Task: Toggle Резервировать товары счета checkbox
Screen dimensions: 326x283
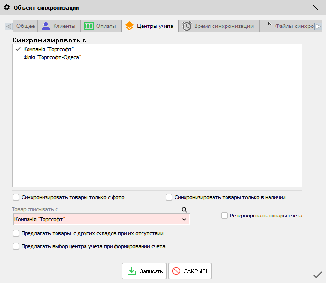Action: [x=225, y=216]
